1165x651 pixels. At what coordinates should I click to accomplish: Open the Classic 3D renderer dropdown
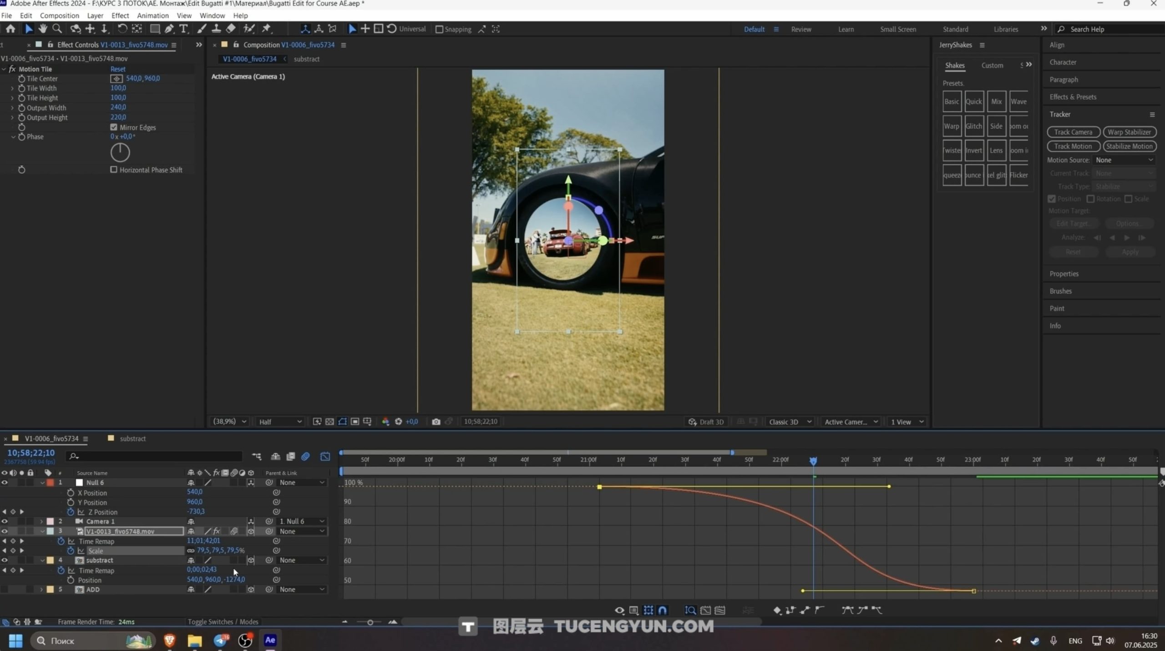tap(790, 421)
